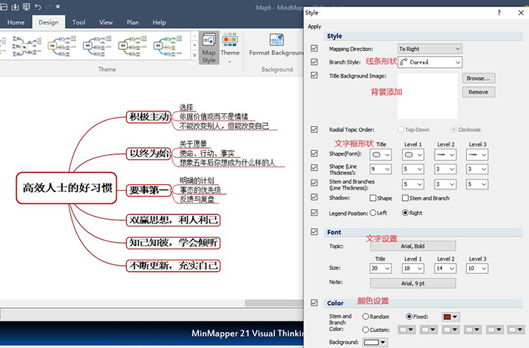
Task: Click the Save icon in quick access toolbar
Action: tap(15, 6)
